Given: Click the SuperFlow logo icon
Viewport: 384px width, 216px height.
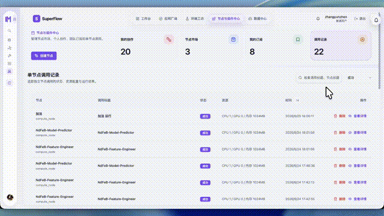Looking at the screenshot, I should [37, 19].
